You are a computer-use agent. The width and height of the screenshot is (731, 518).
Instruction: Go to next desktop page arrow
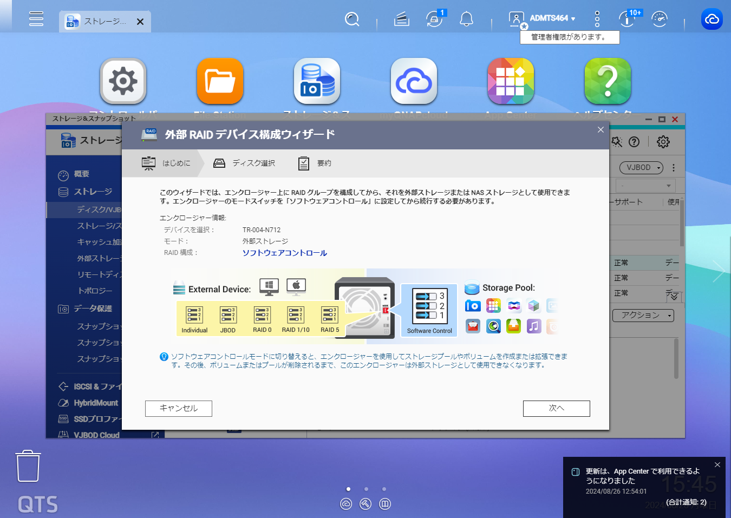pos(719,271)
